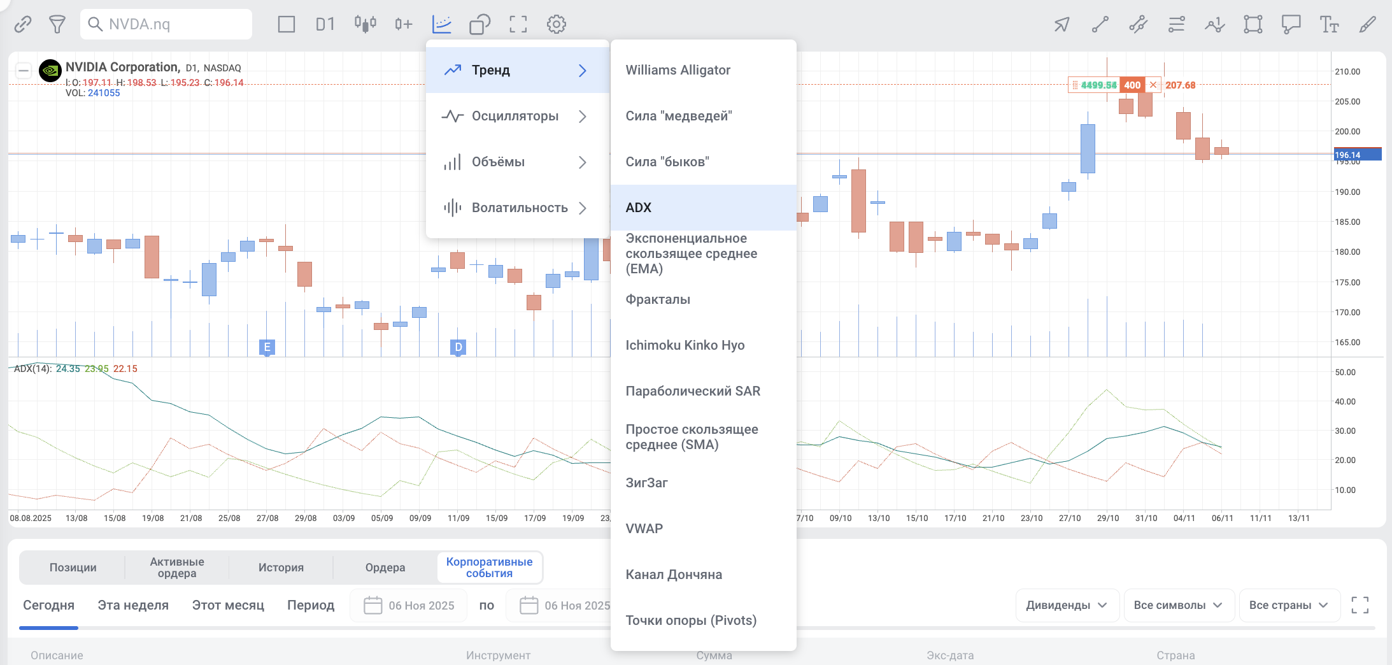Select the comment bubble annotation tool

1291,24
